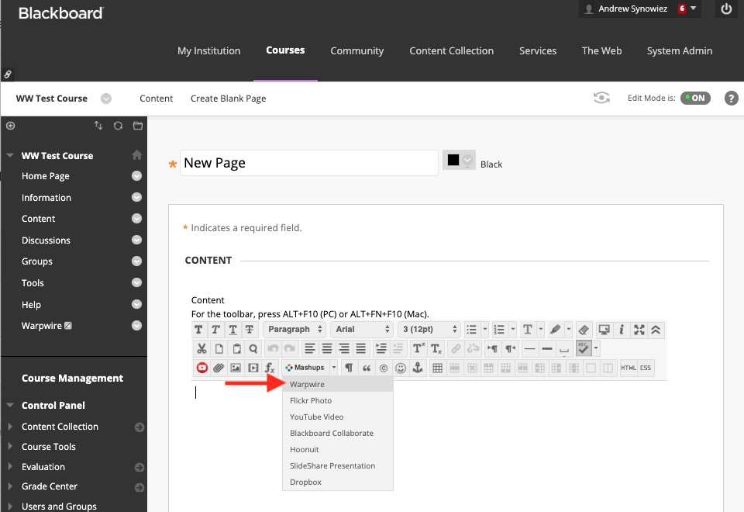Open the Community tab
The height and width of the screenshot is (512, 744).
pyautogui.click(x=356, y=51)
